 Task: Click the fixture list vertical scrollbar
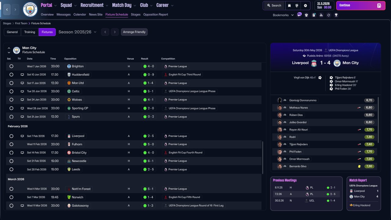[263, 157]
